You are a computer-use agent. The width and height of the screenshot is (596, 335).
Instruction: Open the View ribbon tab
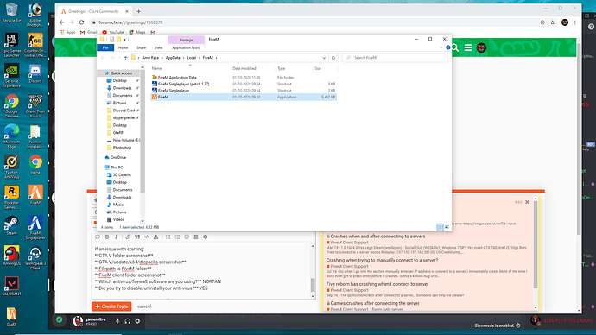(x=159, y=47)
